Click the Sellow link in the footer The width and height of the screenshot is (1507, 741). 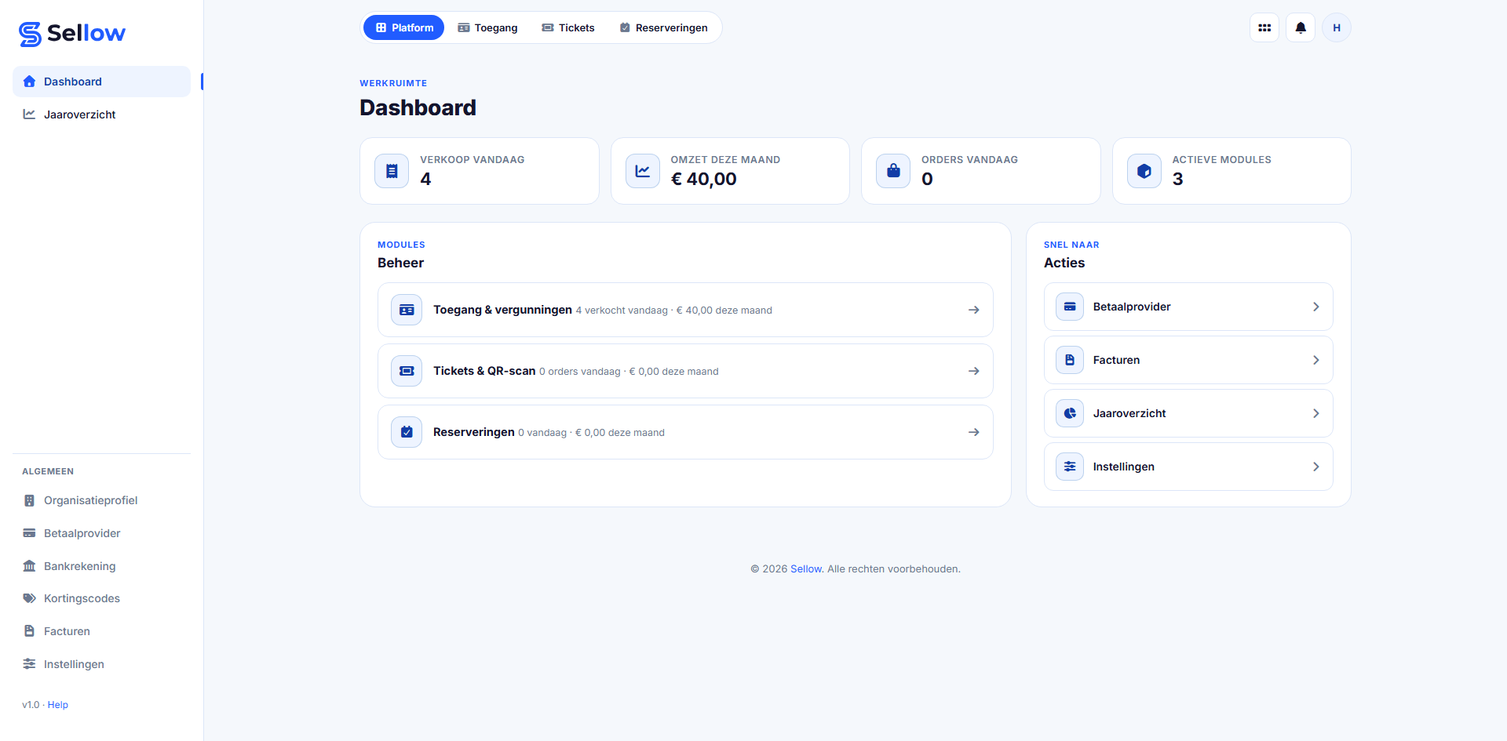pos(807,569)
